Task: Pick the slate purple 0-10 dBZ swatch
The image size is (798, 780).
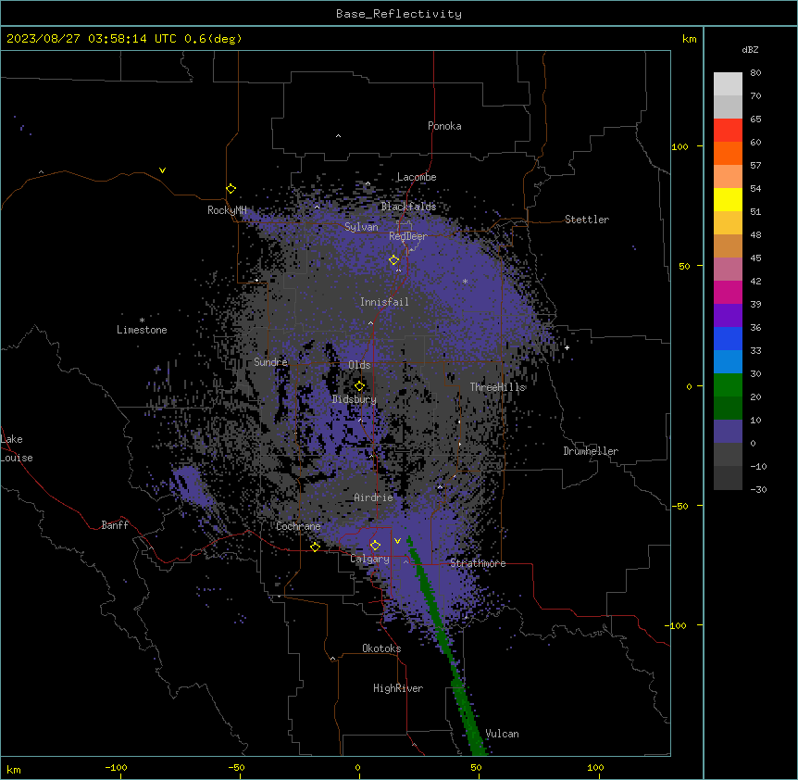Action: (x=728, y=432)
